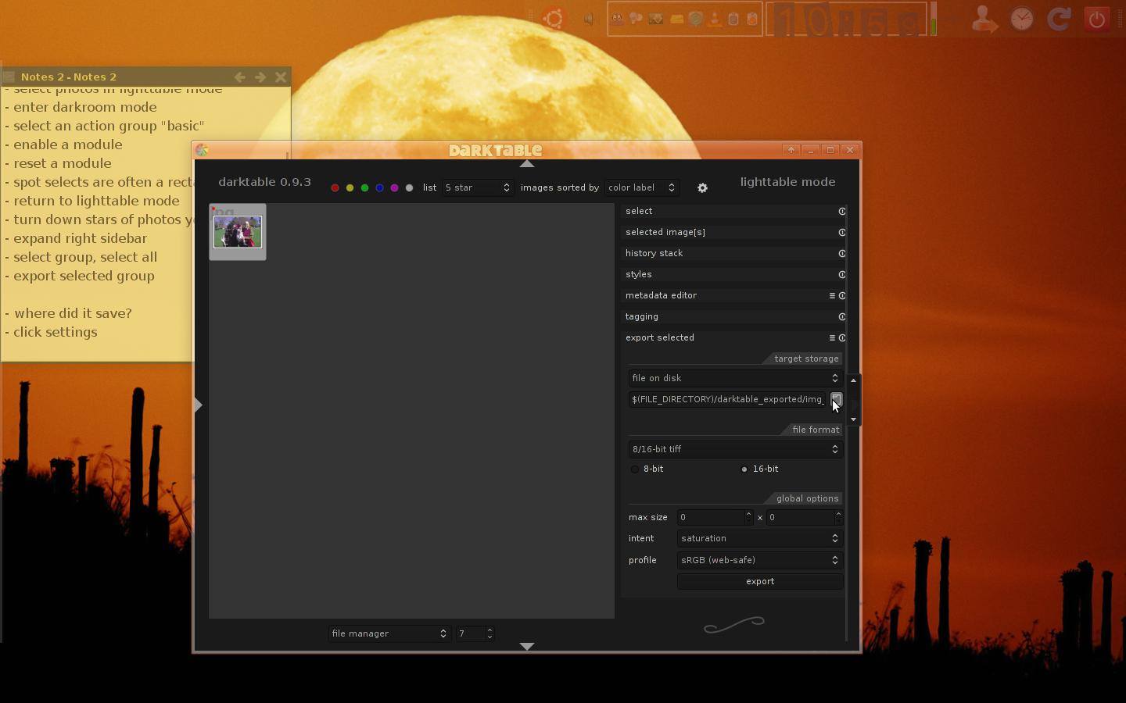The height and width of the screenshot is (703, 1126).
Task: Open the 'file on disk' storage dropdown
Action: pos(734,378)
